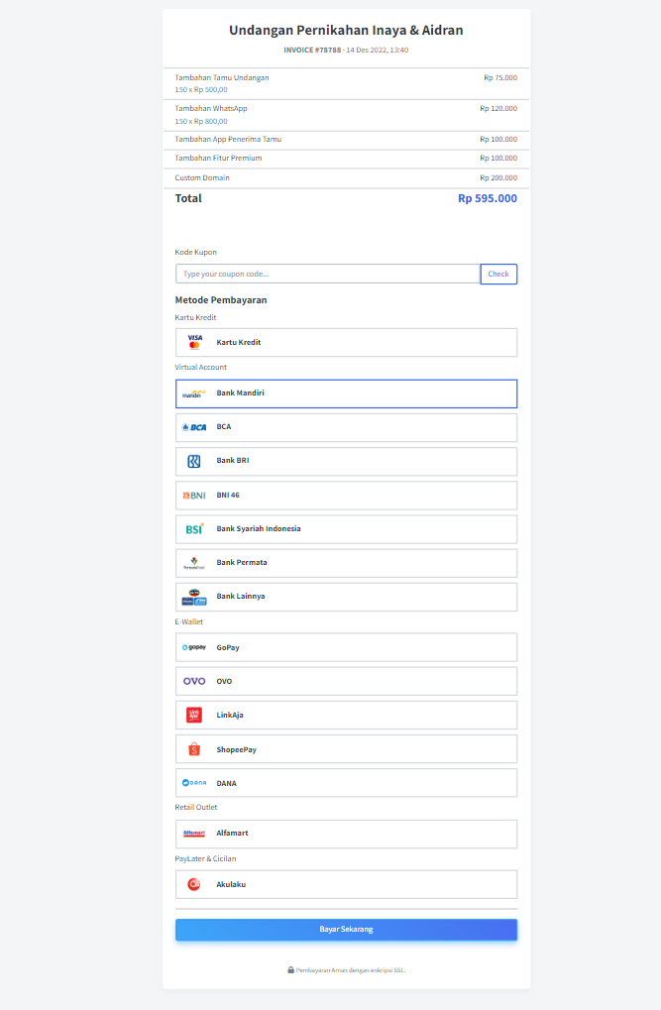The image size is (661, 1010).
Task: Click the Visa Mastercard logo icon
Action: pos(194,342)
